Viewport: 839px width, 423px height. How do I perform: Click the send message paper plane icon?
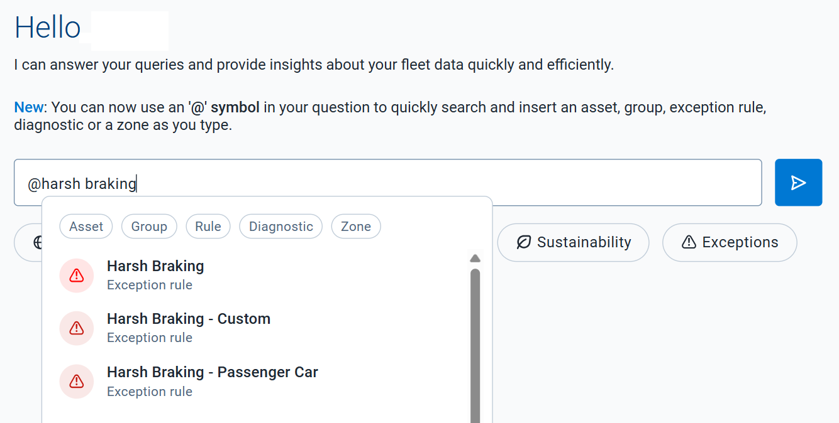pos(798,183)
